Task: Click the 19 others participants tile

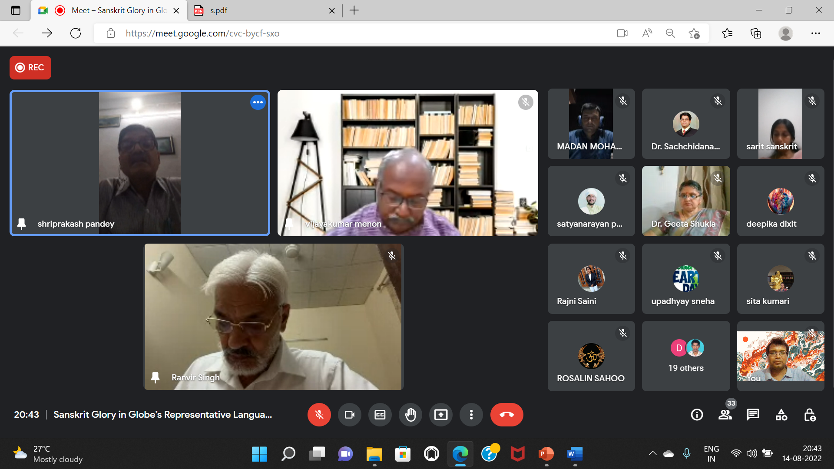Action: [x=685, y=356]
